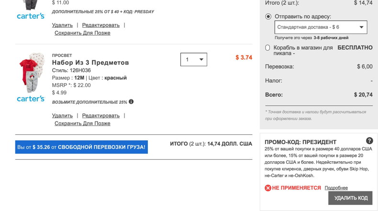378x211 pixels.
Task: Click the Подробнее link in the promo box
Action: pyautogui.click(x=336, y=188)
